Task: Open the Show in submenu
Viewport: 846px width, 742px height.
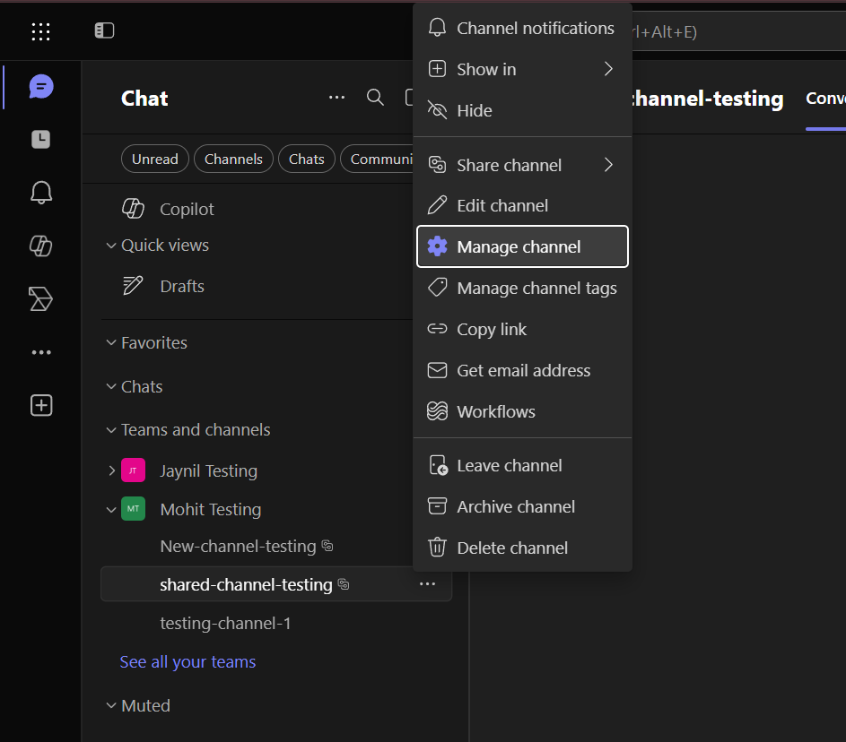Action: coord(522,69)
